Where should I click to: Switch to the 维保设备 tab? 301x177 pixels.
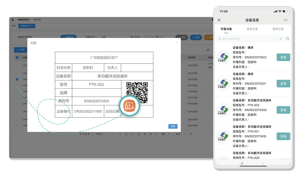pos(278,29)
